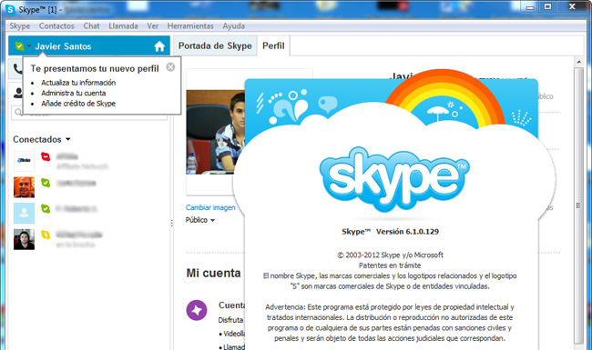The height and width of the screenshot is (350, 592).
Task: Switch to the Portada de Skype tab
Action: tap(215, 46)
